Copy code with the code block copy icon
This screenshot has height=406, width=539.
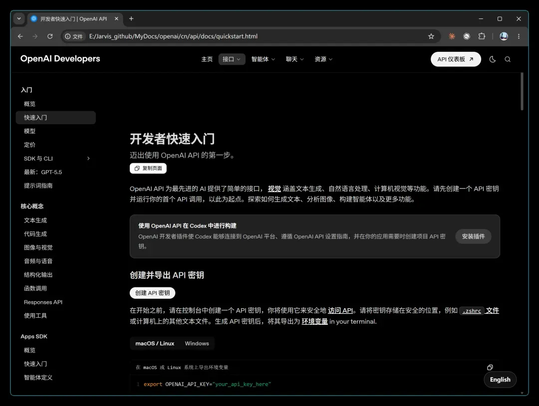490,368
